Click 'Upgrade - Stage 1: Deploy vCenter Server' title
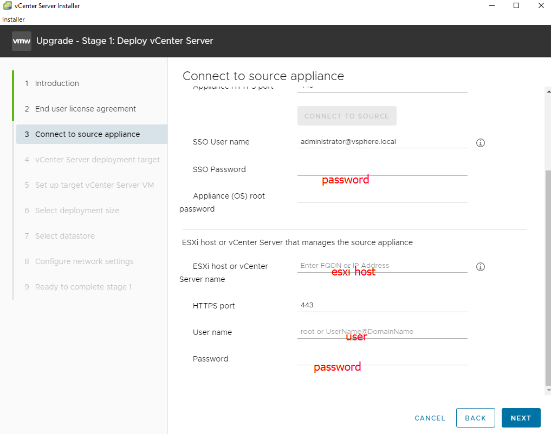This screenshot has height=434, width=551. (x=125, y=41)
